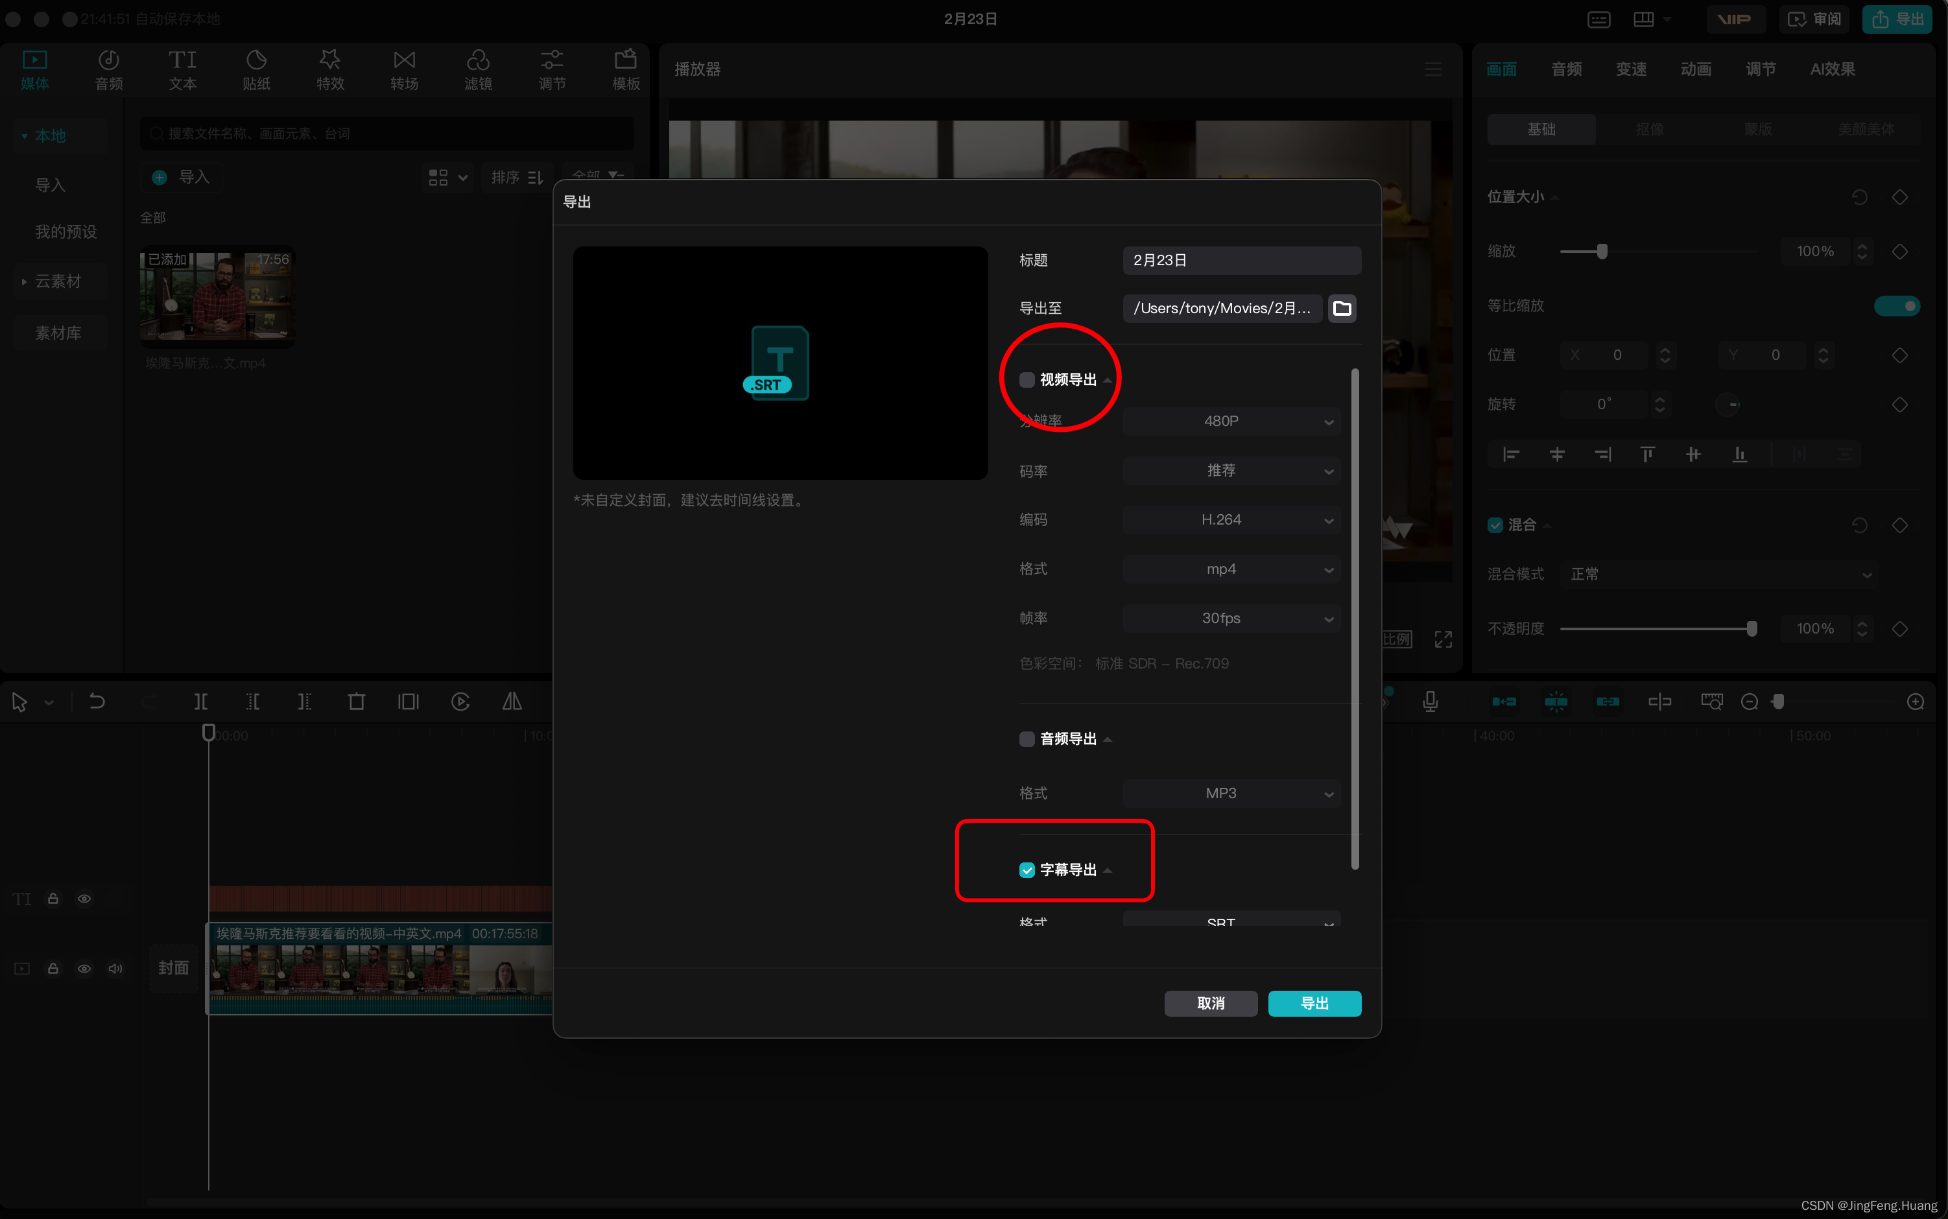
Task: Click the 媒体 (Media) panel icon
Action: (34, 69)
